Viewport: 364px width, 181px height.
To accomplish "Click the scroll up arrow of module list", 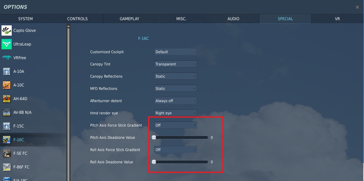I will (x=68, y=26).
